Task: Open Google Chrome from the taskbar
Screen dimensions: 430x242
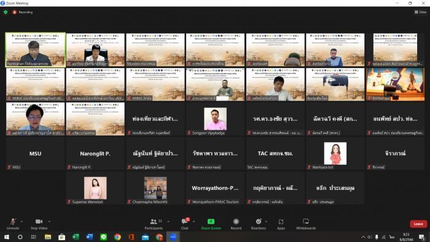Action: point(117,237)
